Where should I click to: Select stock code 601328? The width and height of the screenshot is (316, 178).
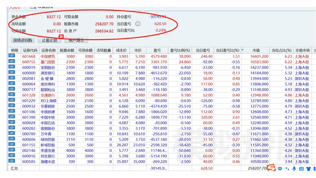(x=29, y=95)
